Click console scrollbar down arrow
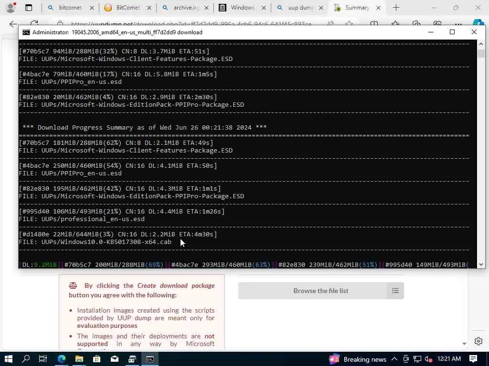The height and width of the screenshot is (366, 489). point(481,264)
